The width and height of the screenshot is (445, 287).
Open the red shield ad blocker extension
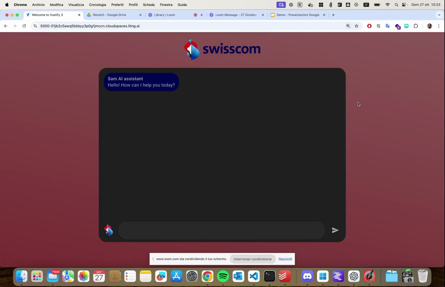click(369, 26)
